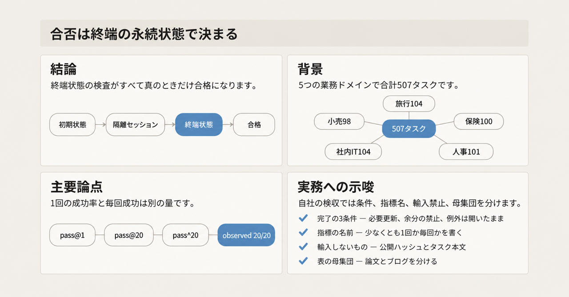The height and width of the screenshot is (297, 569).
Task: Select the 合格 node
Action: 254,125
